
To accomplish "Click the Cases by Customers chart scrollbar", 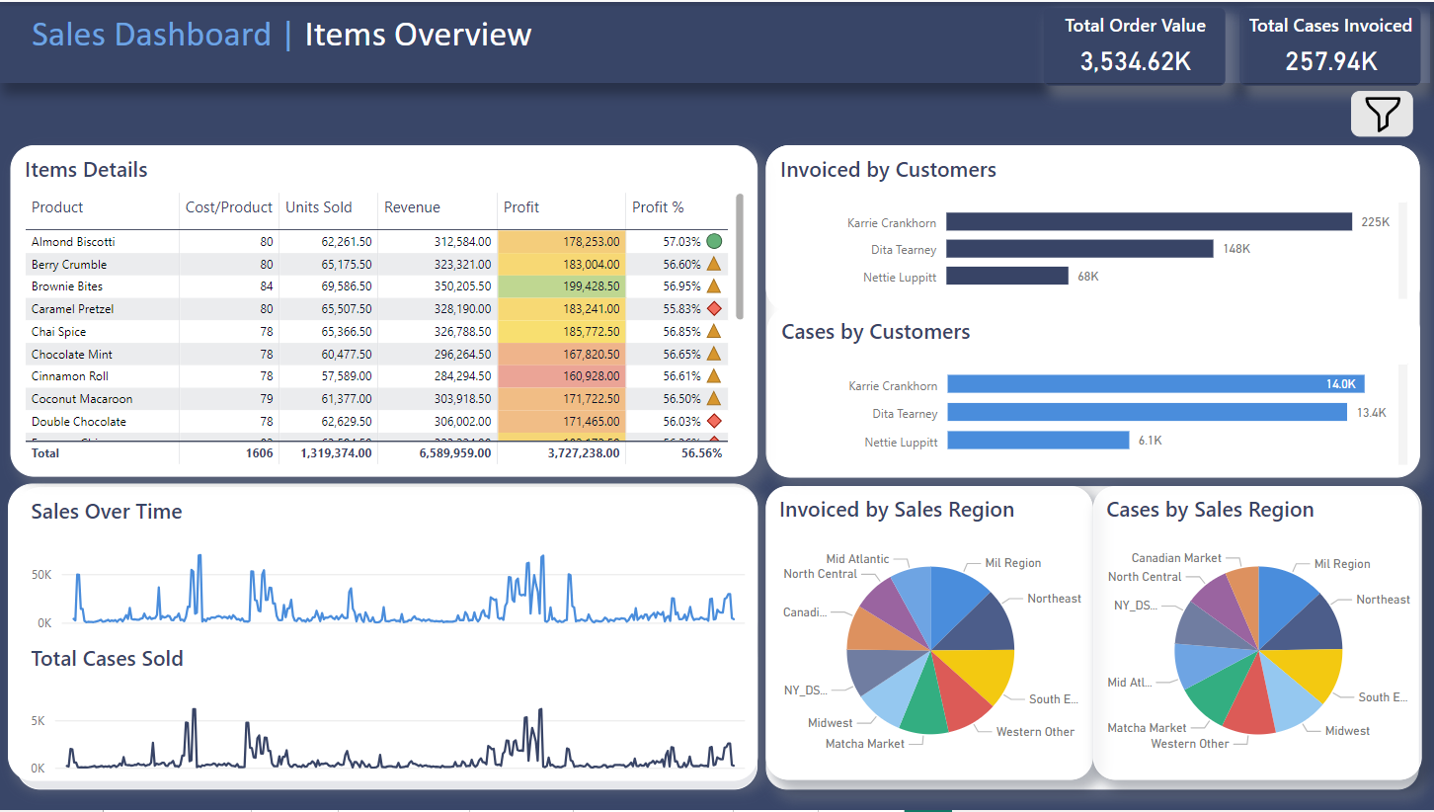I will point(1402,414).
